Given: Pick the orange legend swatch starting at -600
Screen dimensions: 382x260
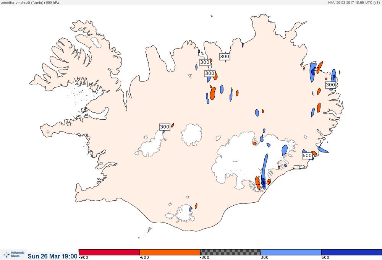Looking at the screenshot, I should point(170,252).
